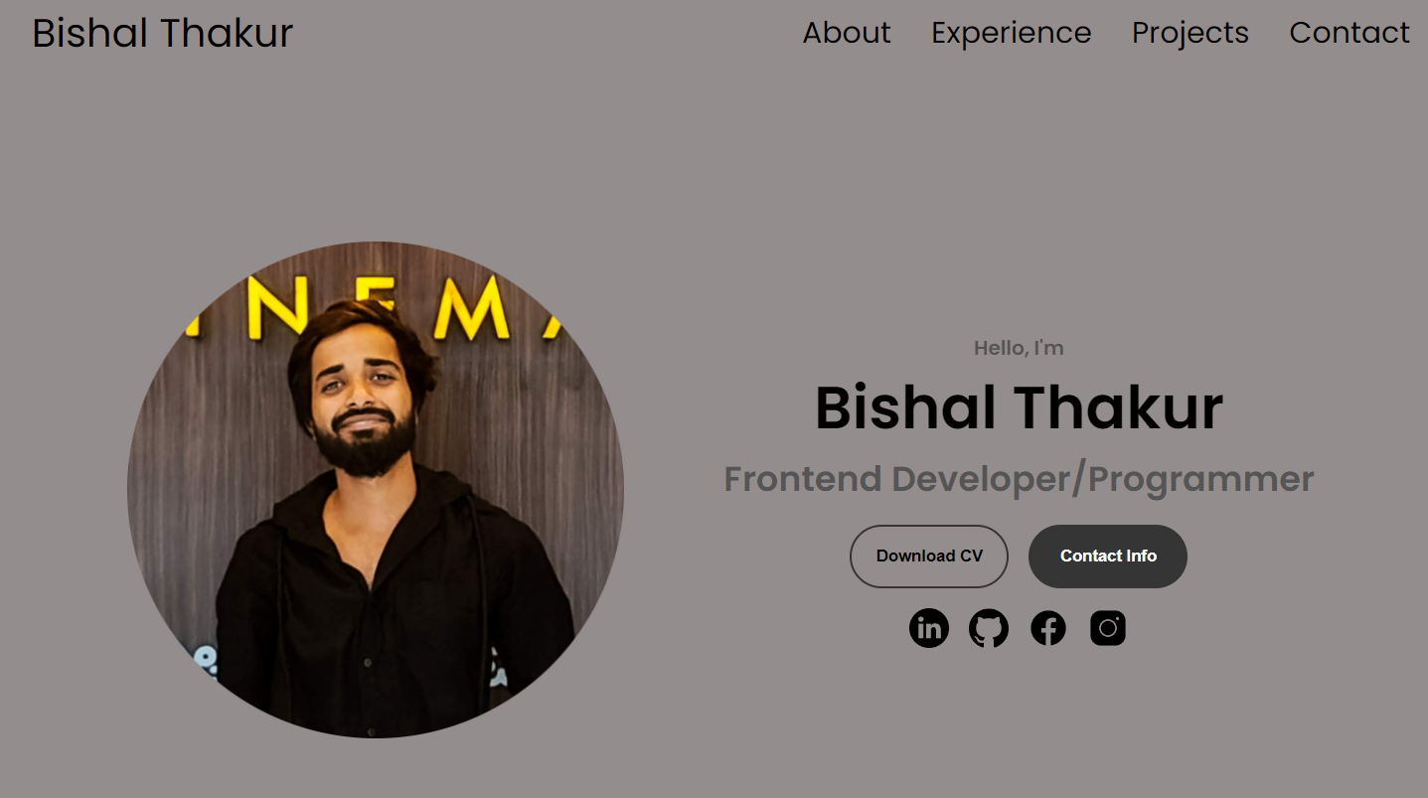This screenshot has height=798, width=1428.
Task: Open the LinkedIn profile icon
Action: click(929, 628)
